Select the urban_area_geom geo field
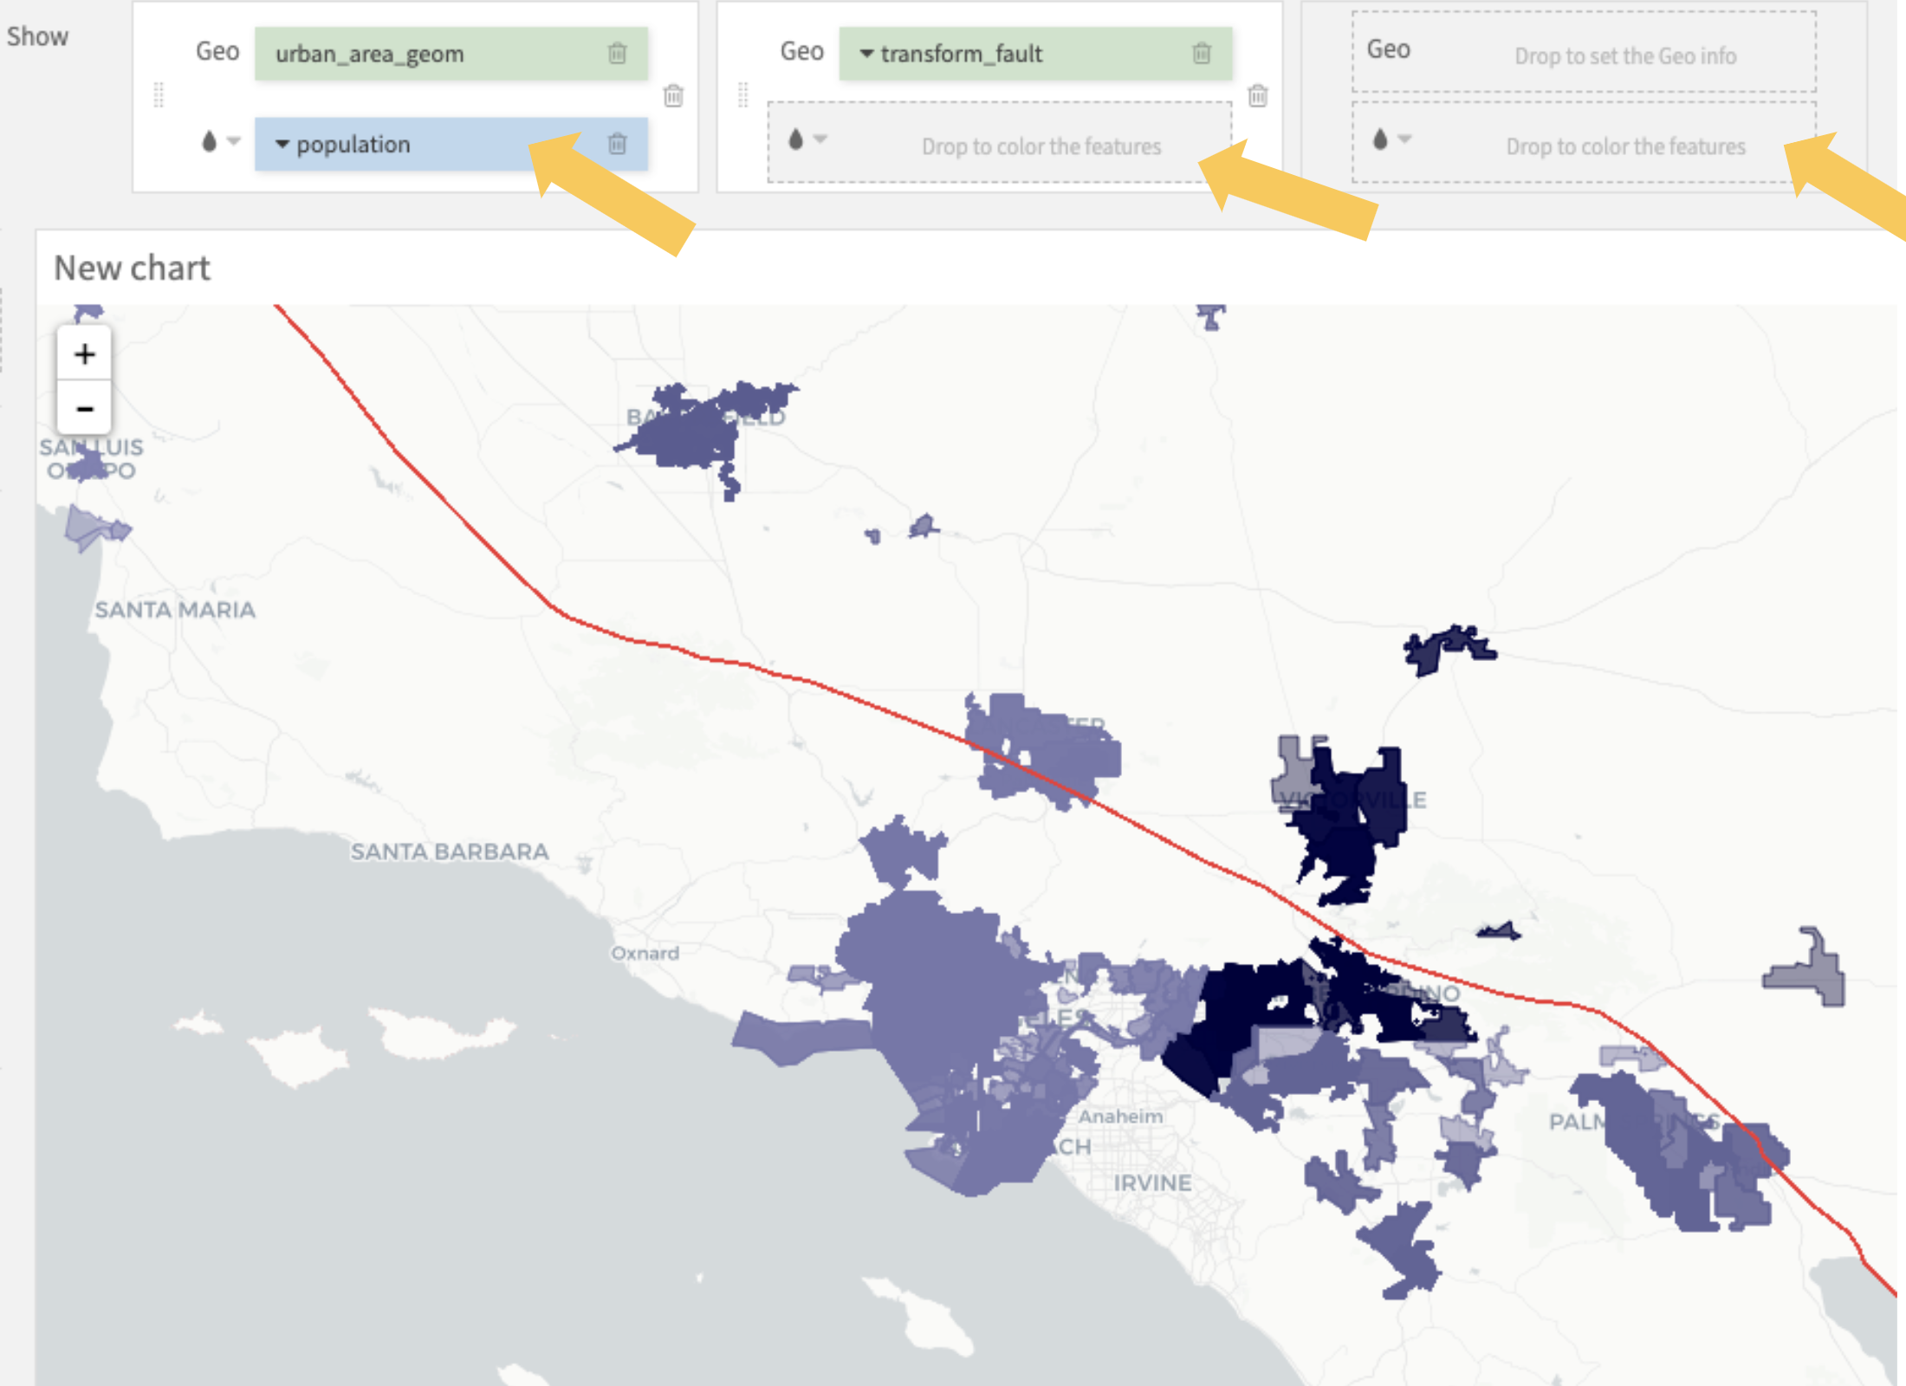Viewport: 1906px width, 1386px height. [x=451, y=54]
